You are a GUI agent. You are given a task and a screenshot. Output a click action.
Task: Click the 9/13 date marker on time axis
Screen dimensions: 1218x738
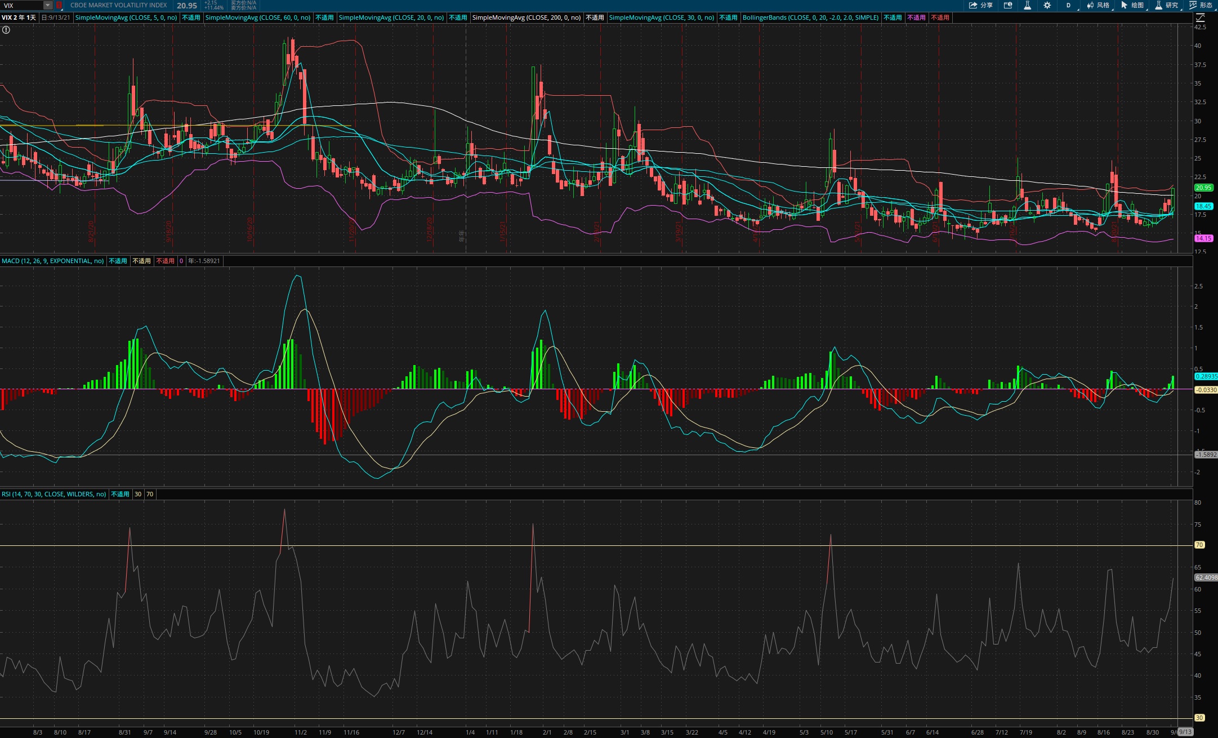coord(1185,732)
